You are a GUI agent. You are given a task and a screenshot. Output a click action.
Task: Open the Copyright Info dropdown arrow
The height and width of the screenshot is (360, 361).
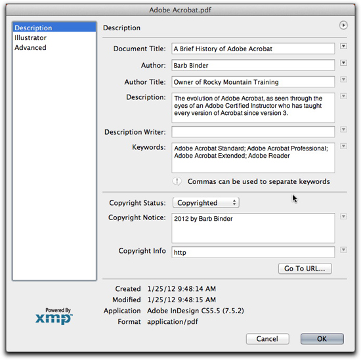343,250
